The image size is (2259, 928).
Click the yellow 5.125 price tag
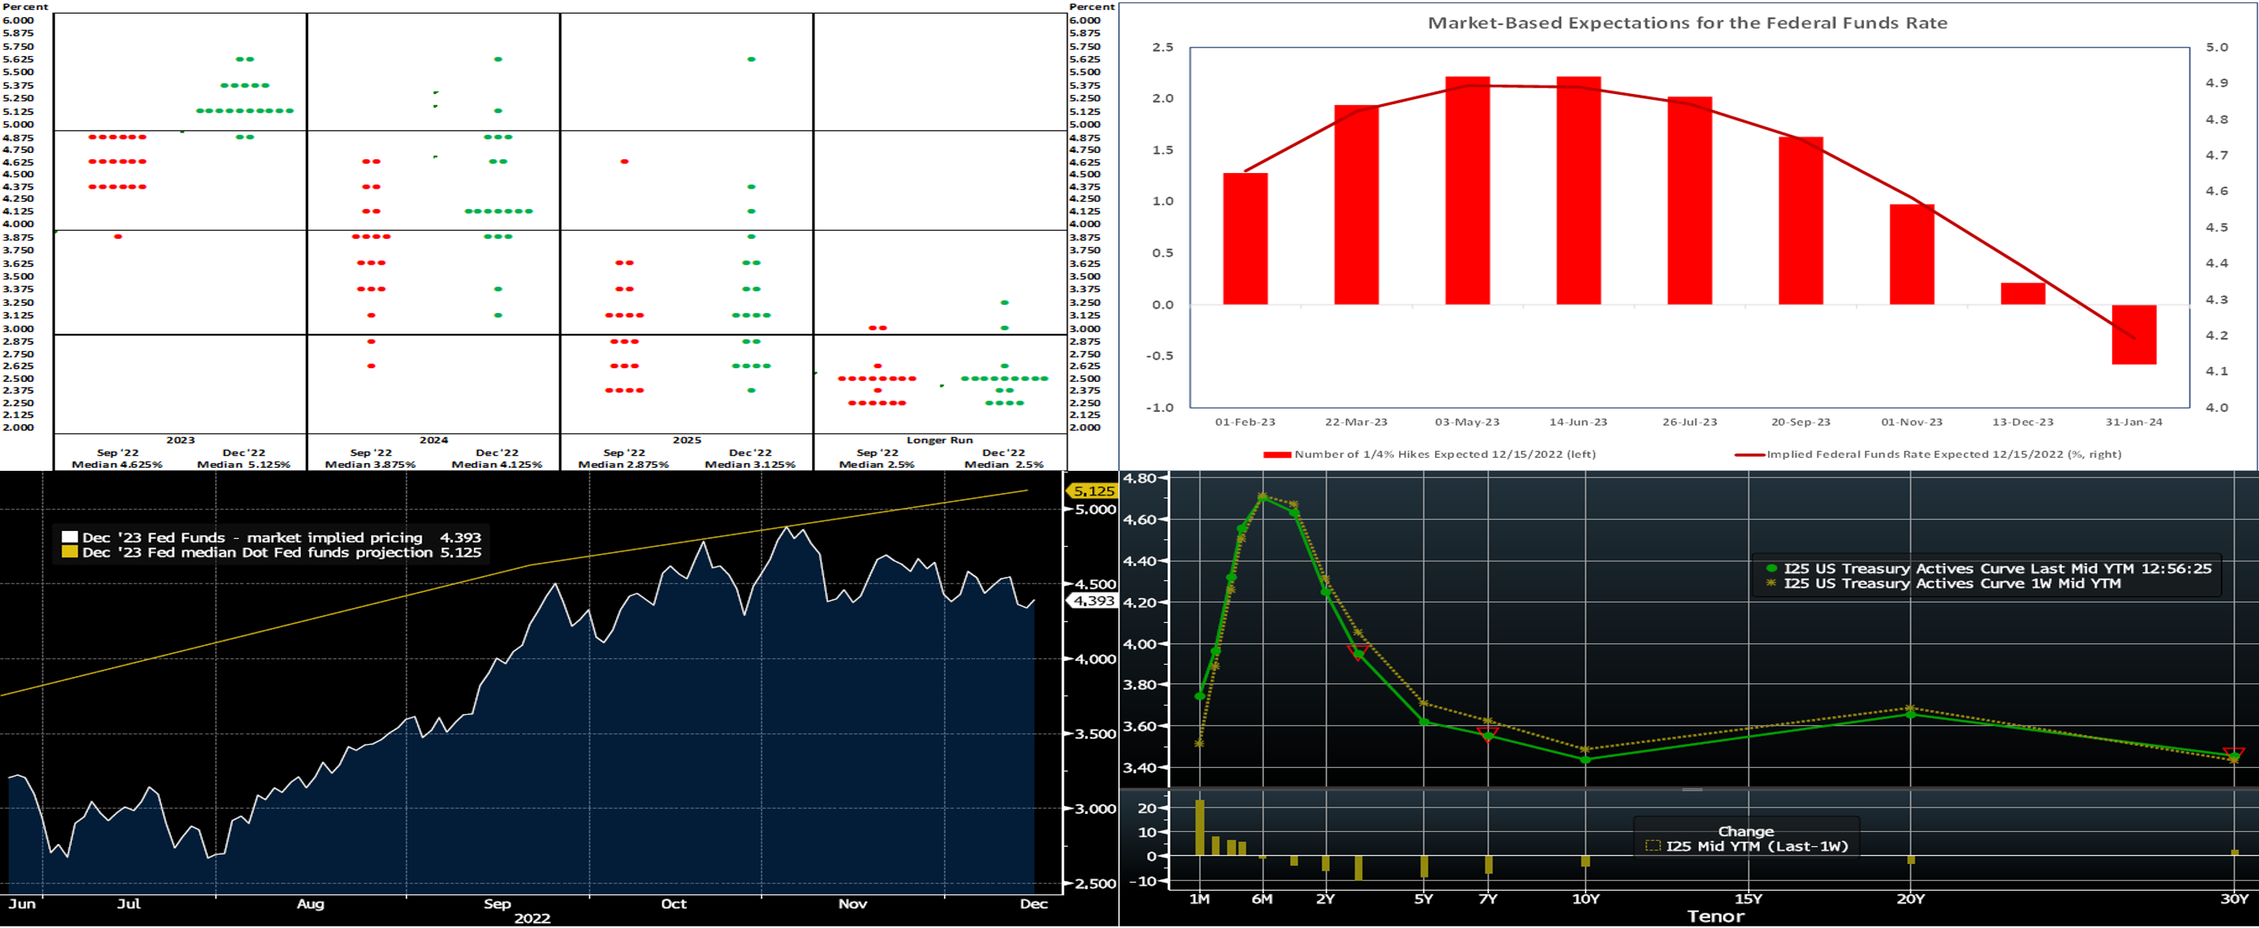[1093, 491]
